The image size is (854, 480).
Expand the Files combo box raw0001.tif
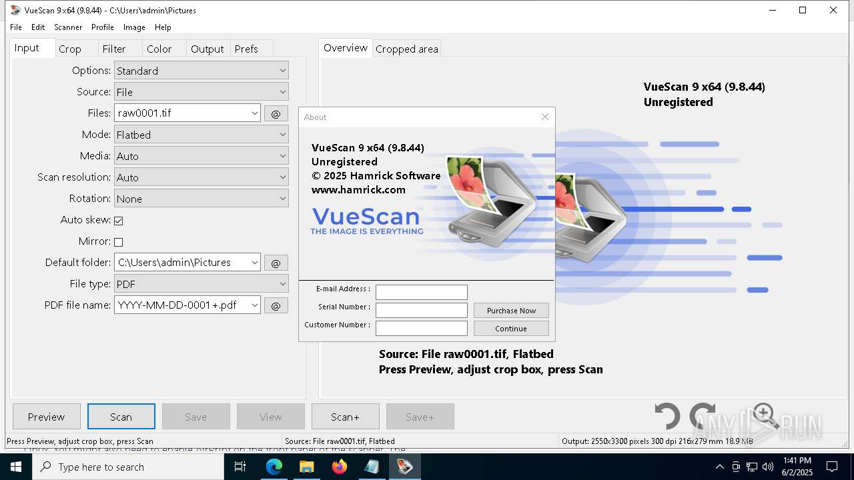(x=254, y=113)
